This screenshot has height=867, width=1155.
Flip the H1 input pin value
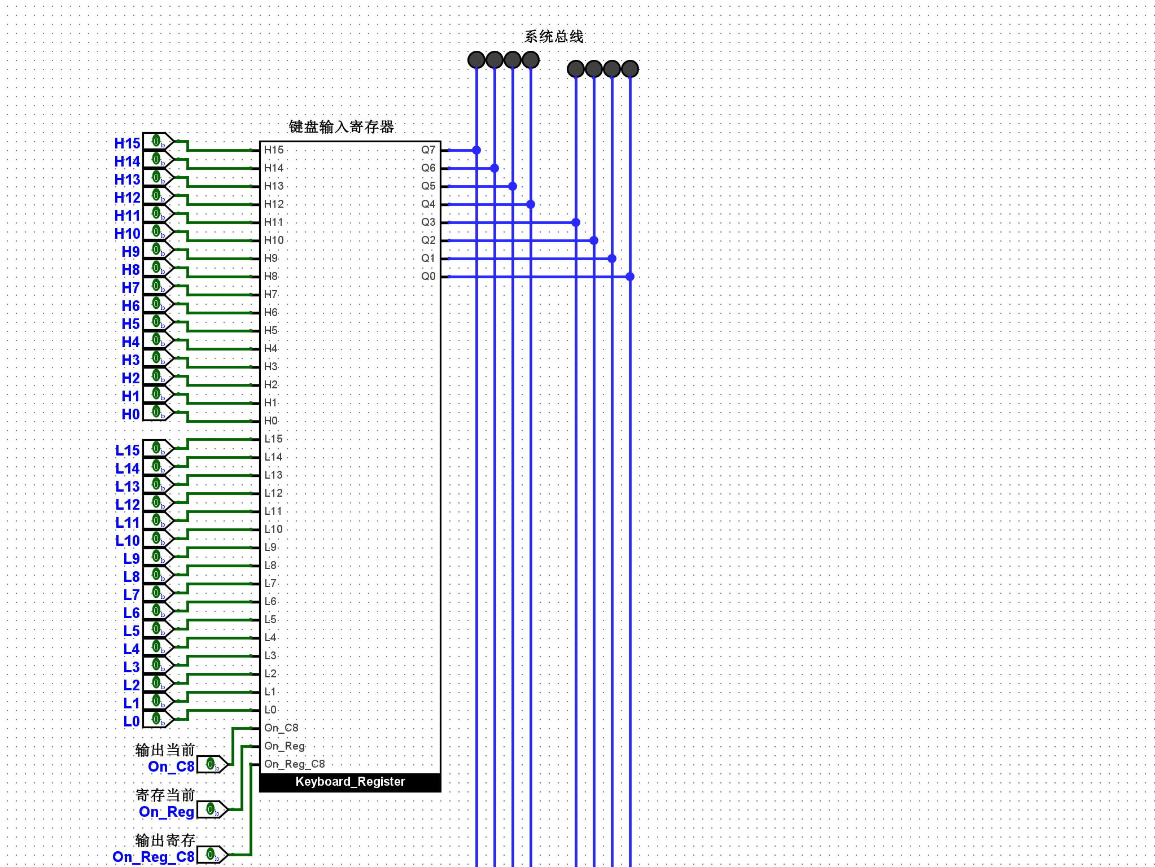tap(158, 394)
